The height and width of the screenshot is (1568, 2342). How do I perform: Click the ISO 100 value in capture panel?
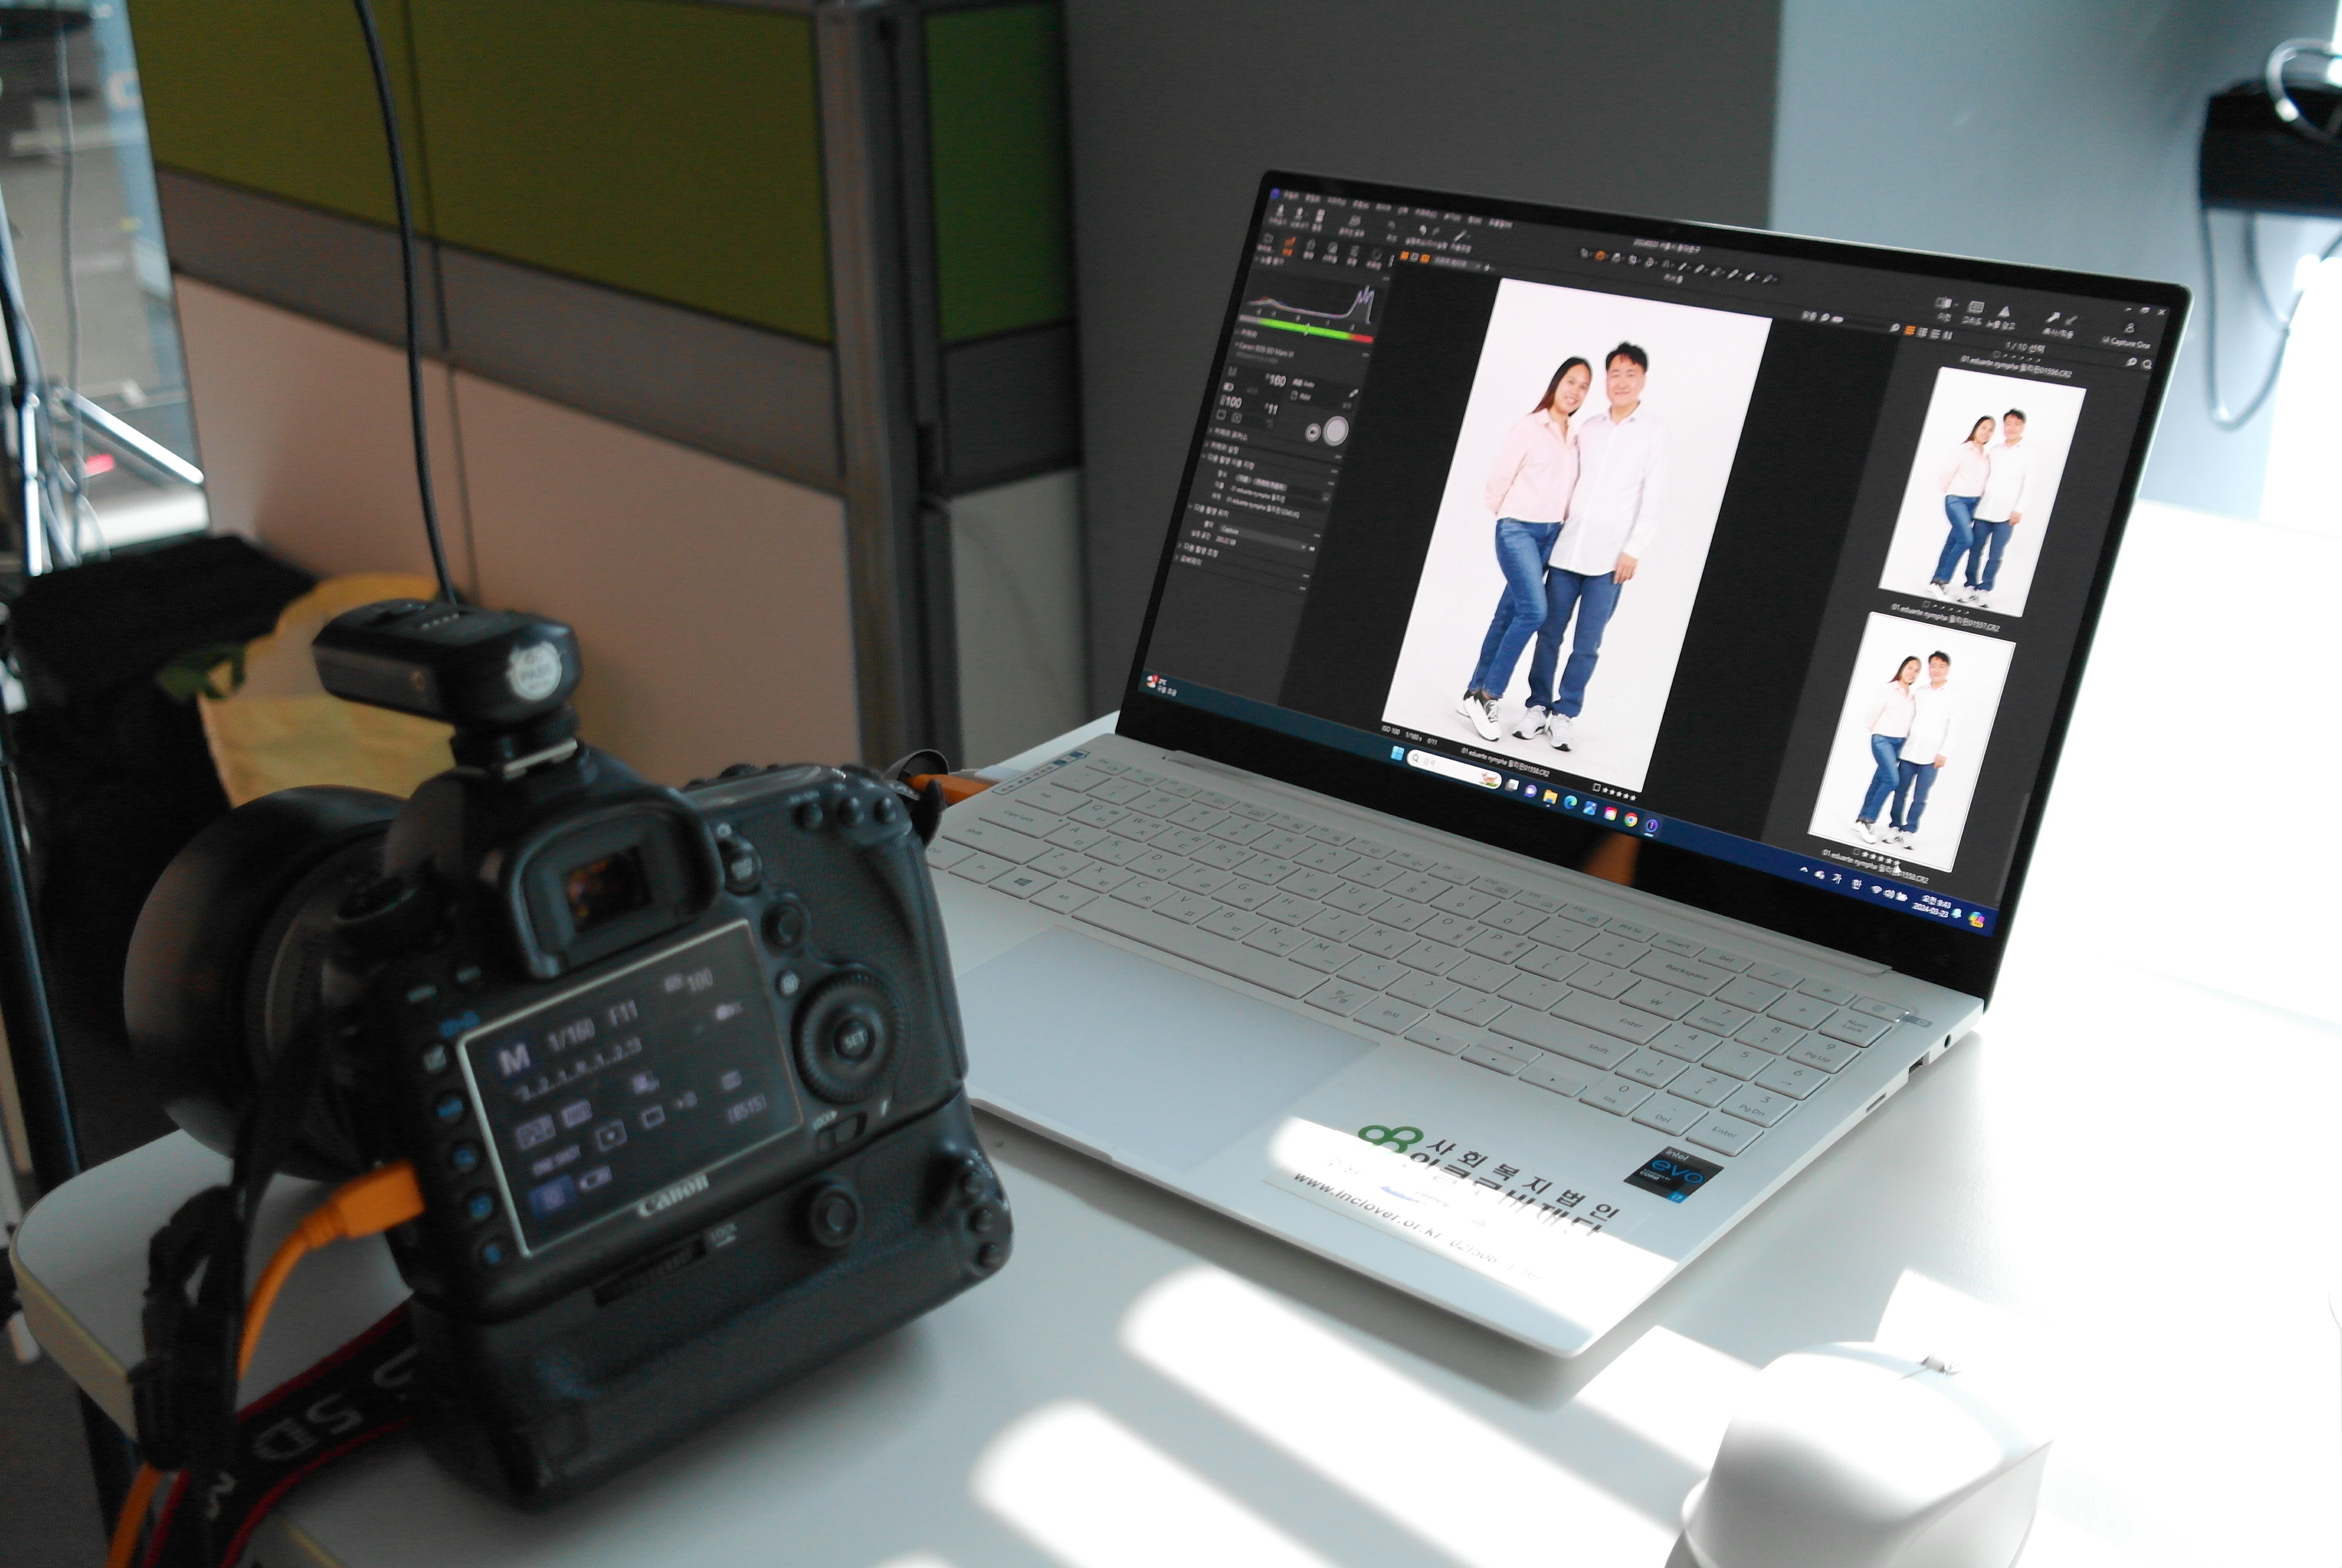click(x=1231, y=402)
